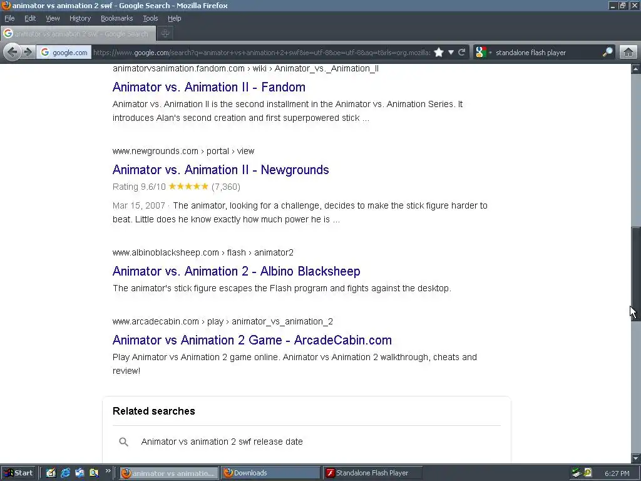Open the URL history dropdown arrow
Viewport: 641px width, 481px height.
451,53
